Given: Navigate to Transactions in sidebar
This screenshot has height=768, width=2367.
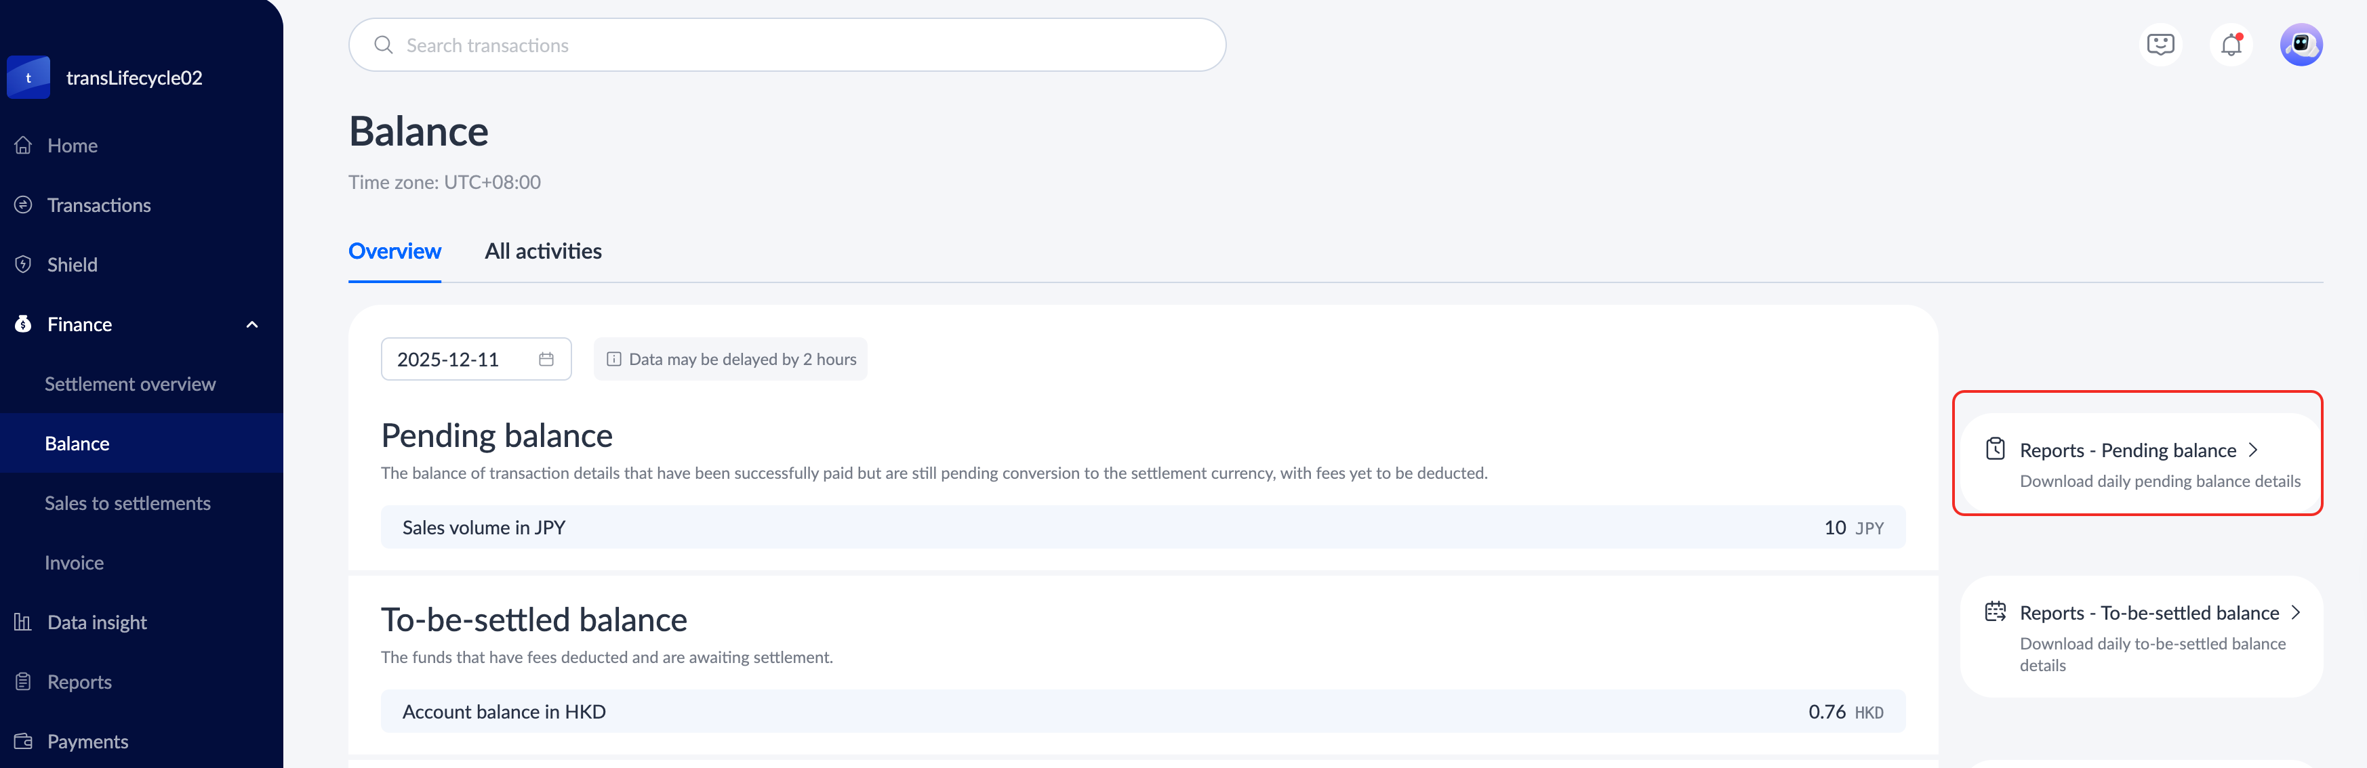Looking at the screenshot, I should 99,205.
